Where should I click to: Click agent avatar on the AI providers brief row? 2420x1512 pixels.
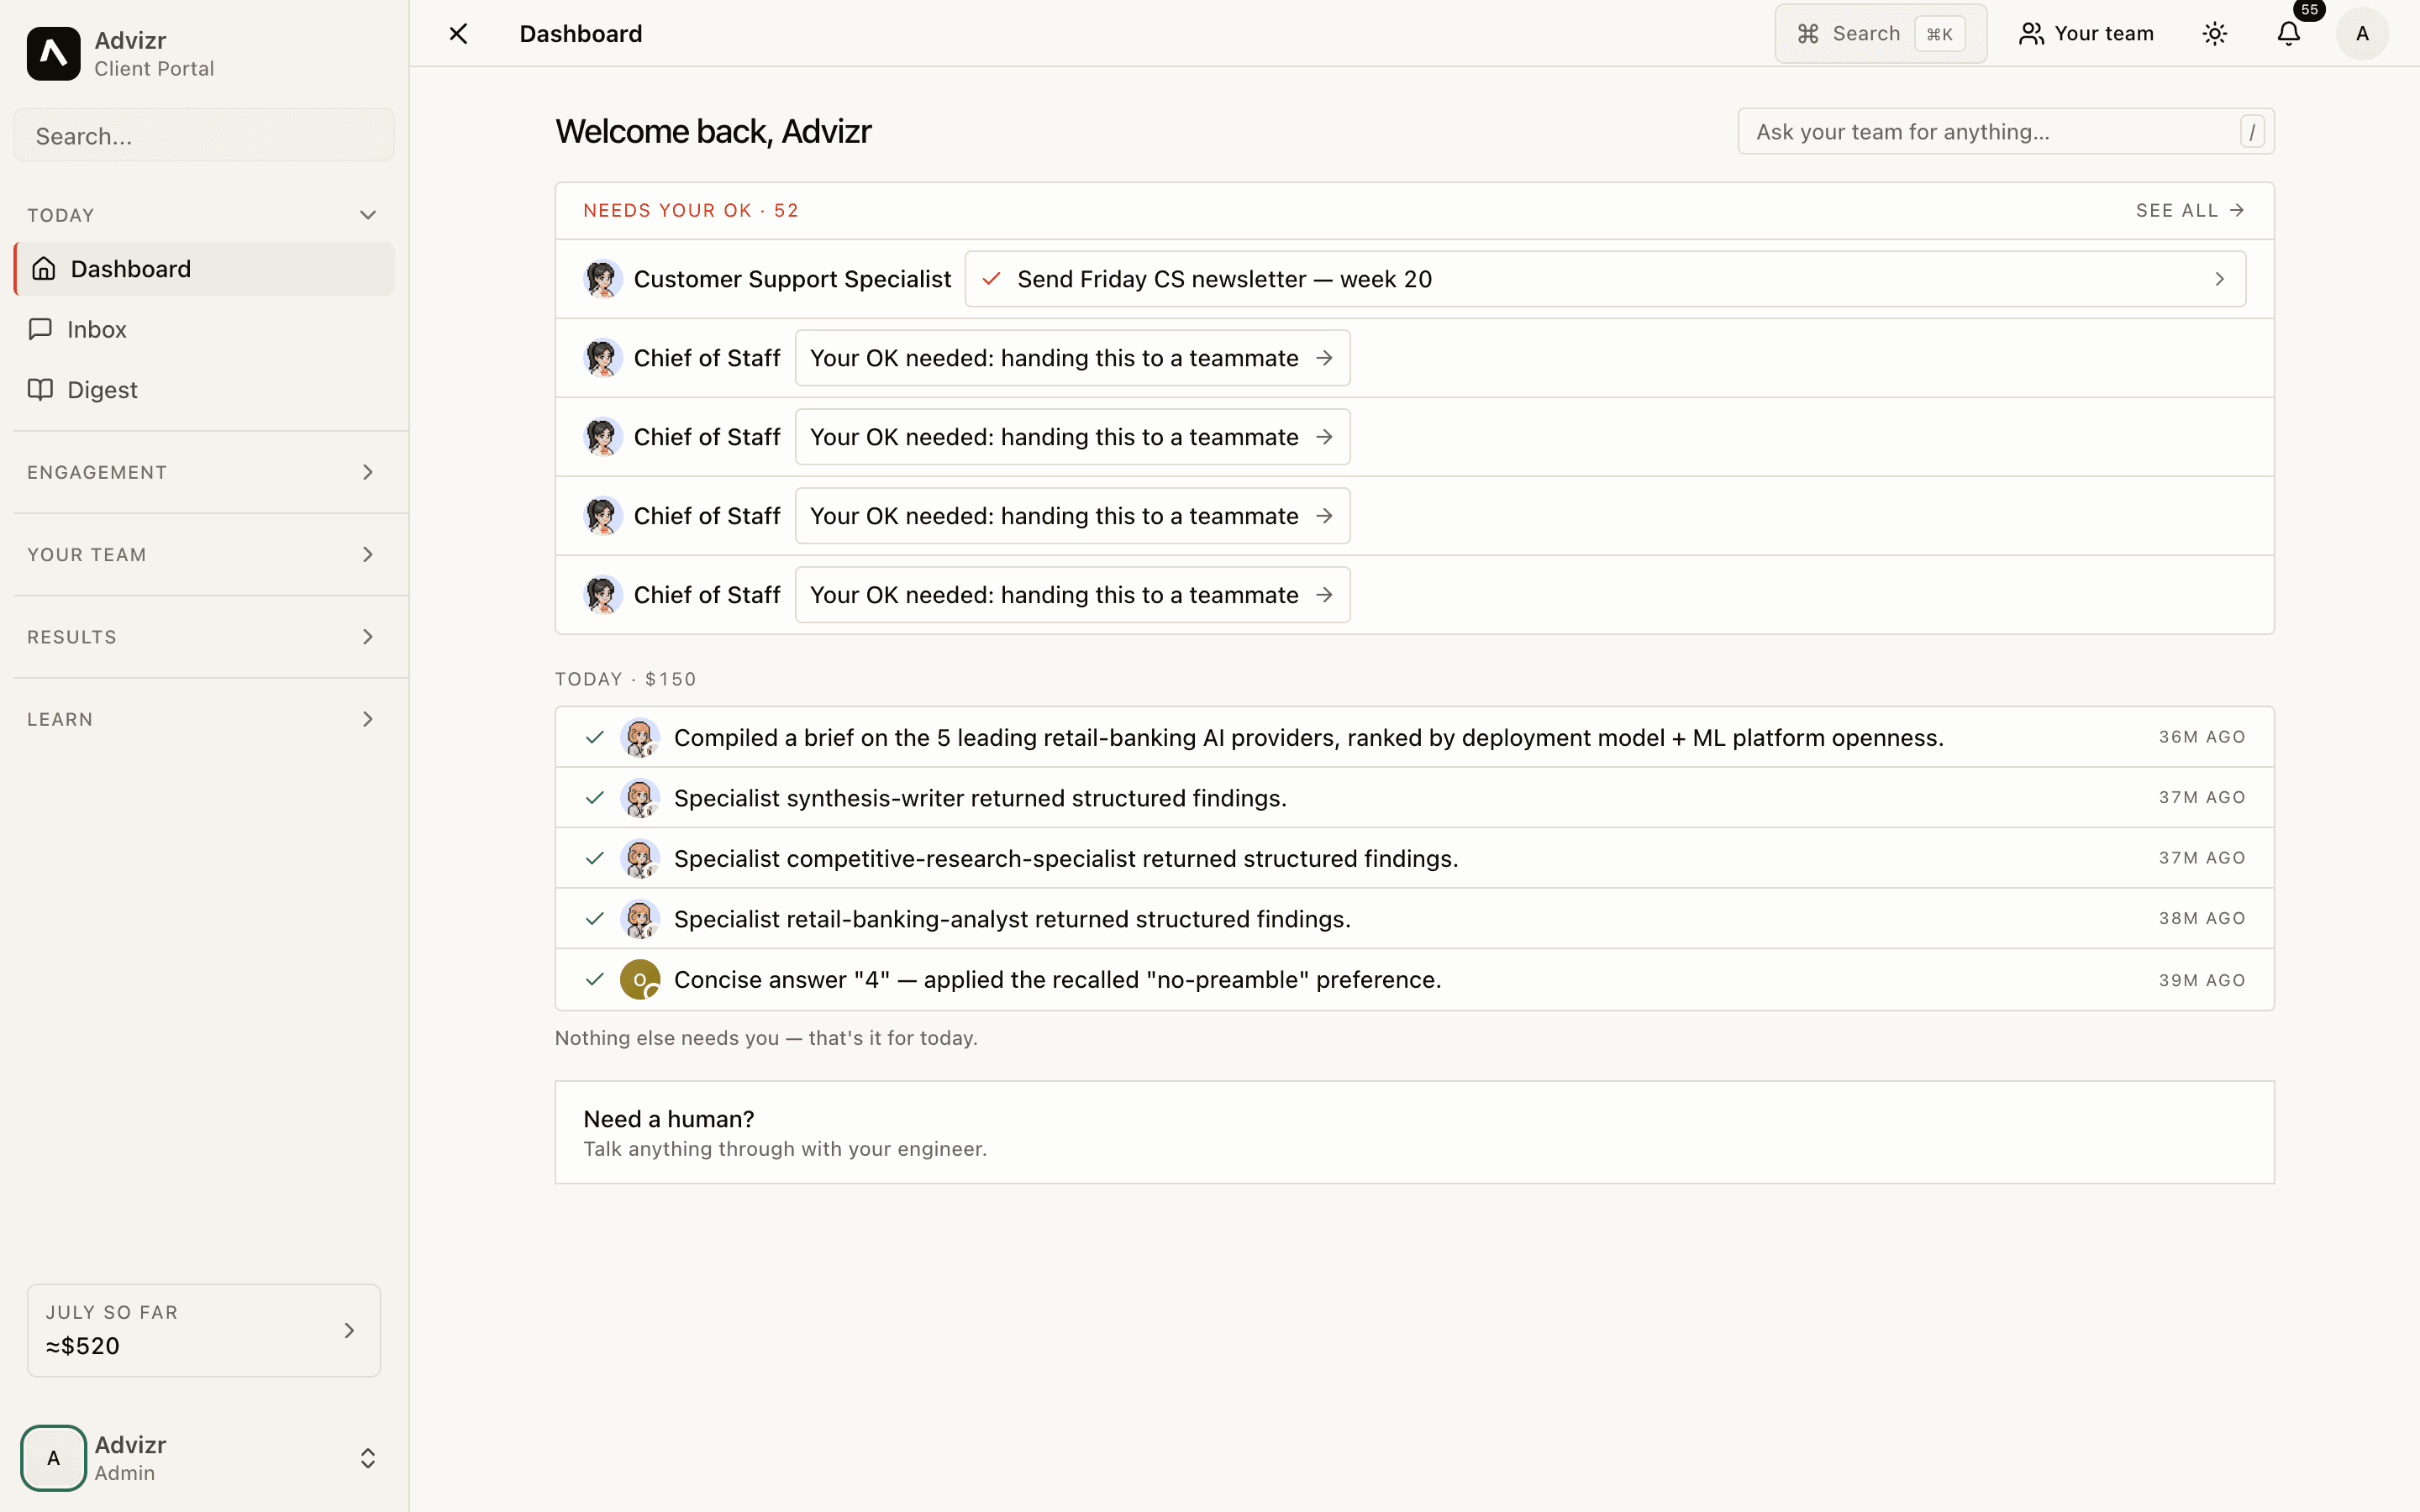640,737
